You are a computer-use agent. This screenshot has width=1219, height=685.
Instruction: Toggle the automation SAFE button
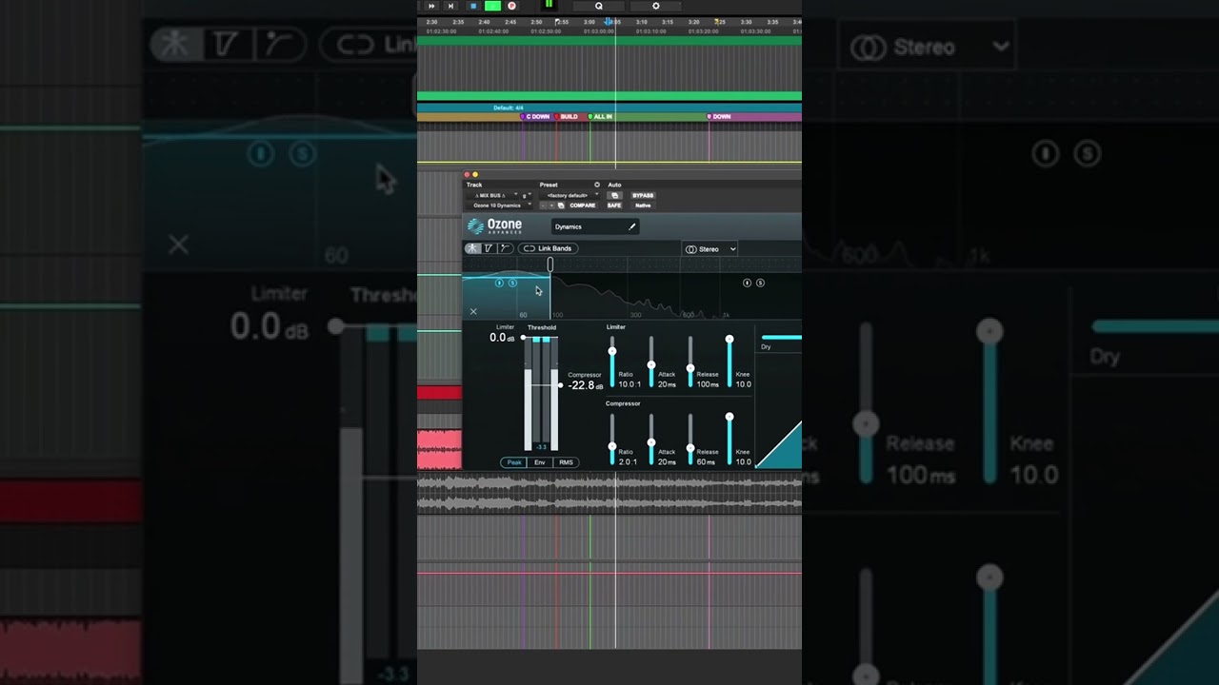pyautogui.click(x=614, y=205)
